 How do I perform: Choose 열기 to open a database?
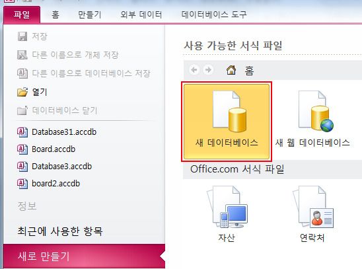pos(40,92)
